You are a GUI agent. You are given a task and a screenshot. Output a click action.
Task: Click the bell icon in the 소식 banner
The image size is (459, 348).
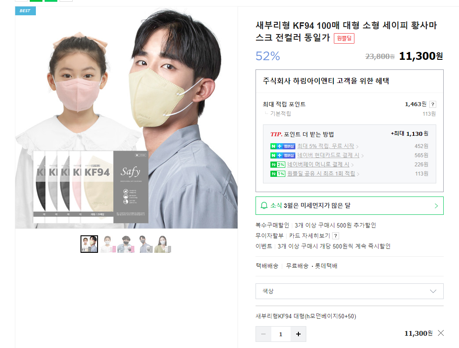264,205
